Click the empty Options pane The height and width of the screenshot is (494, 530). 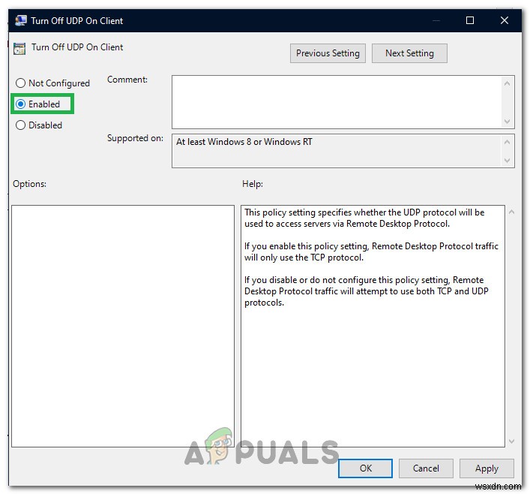(x=123, y=326)
